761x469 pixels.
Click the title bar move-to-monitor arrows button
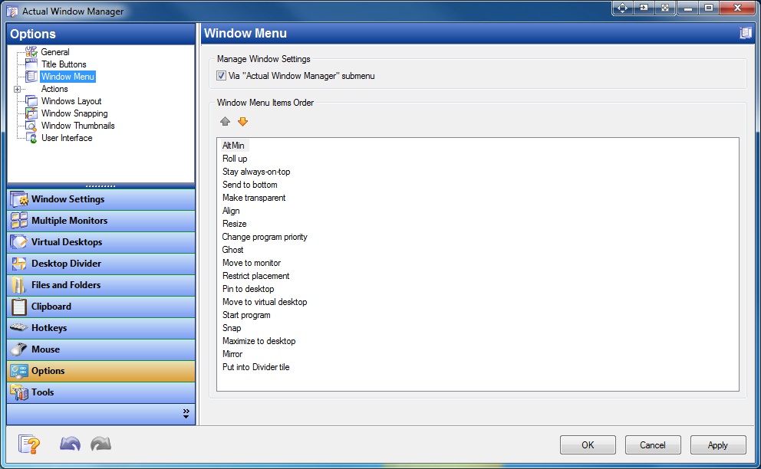(623, 8)
